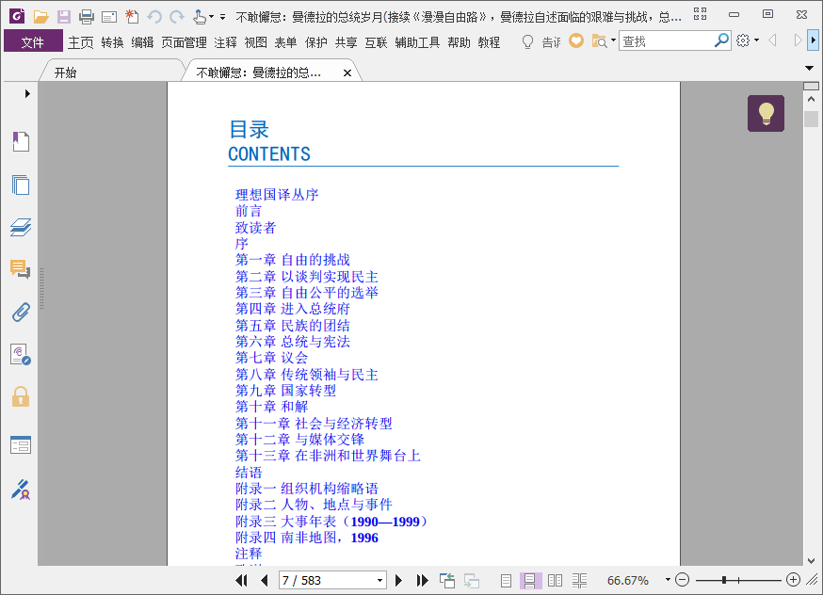Open the 保护 ribbon tab

coord(316,42)
